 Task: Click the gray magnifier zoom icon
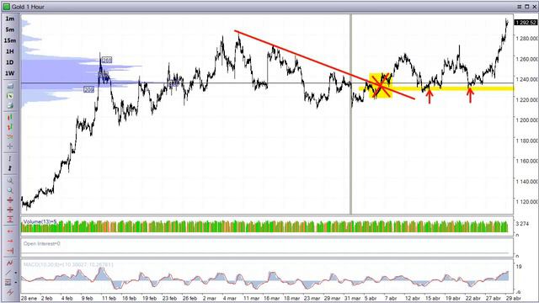tap(10, 180)
